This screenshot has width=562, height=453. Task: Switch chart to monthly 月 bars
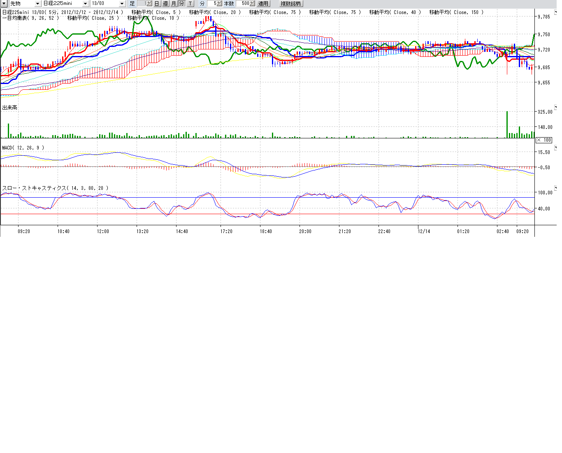[x=173, y=4]
